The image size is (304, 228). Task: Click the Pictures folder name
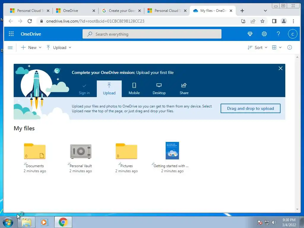click(x=126, y=166)
